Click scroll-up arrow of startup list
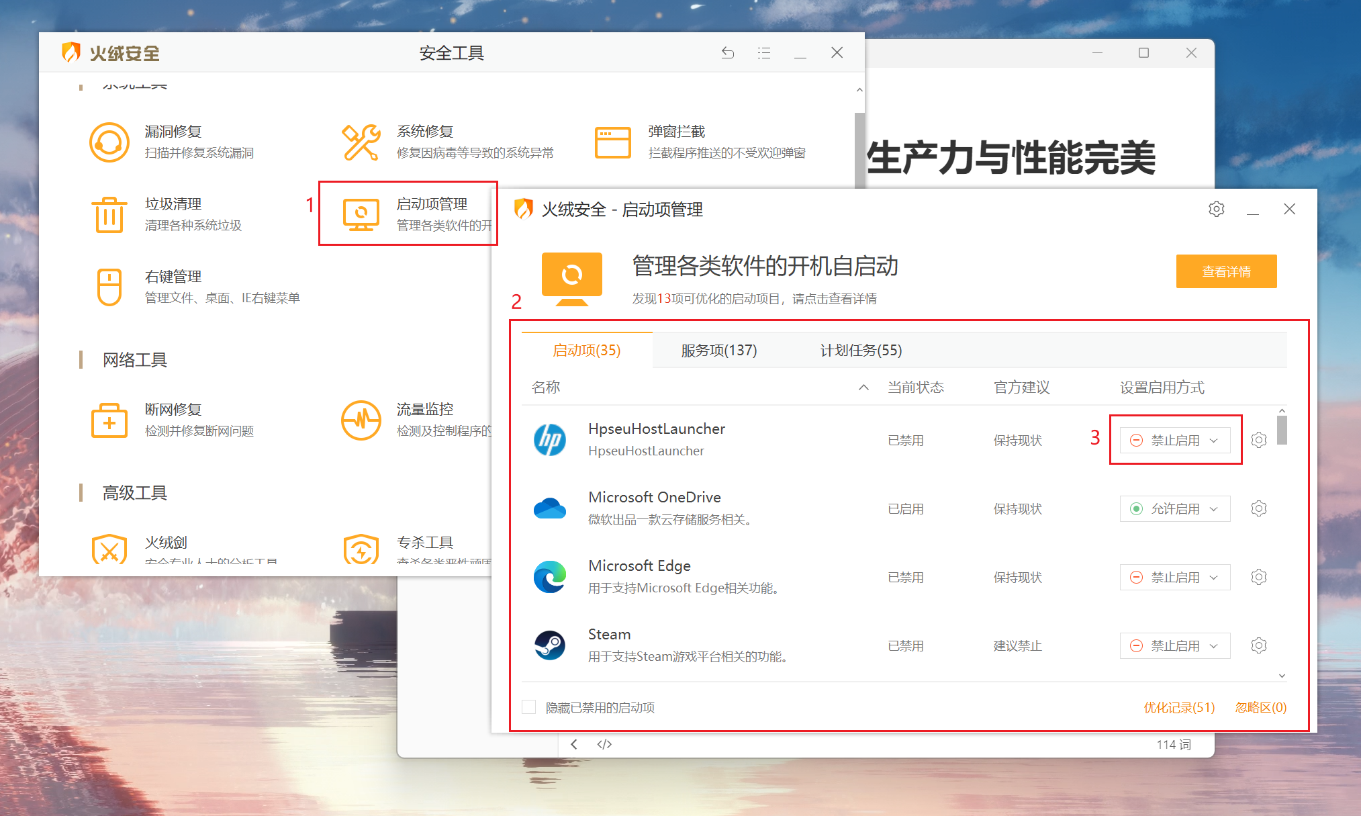 tap(1282, 410)
